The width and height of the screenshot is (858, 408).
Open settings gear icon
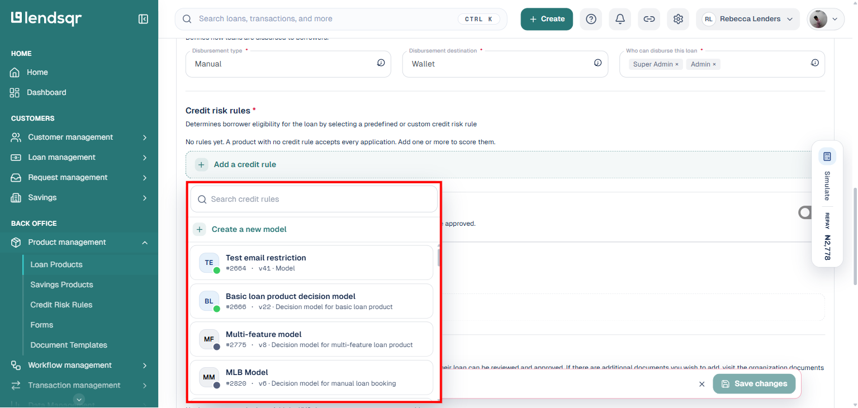(x=678, y=19)
